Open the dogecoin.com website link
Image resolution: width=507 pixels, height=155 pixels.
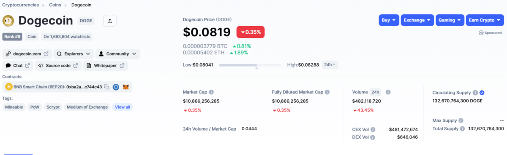27,54
